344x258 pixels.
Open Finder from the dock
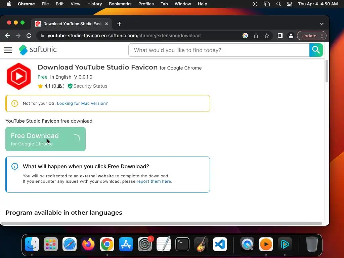(x=32, y=244)
